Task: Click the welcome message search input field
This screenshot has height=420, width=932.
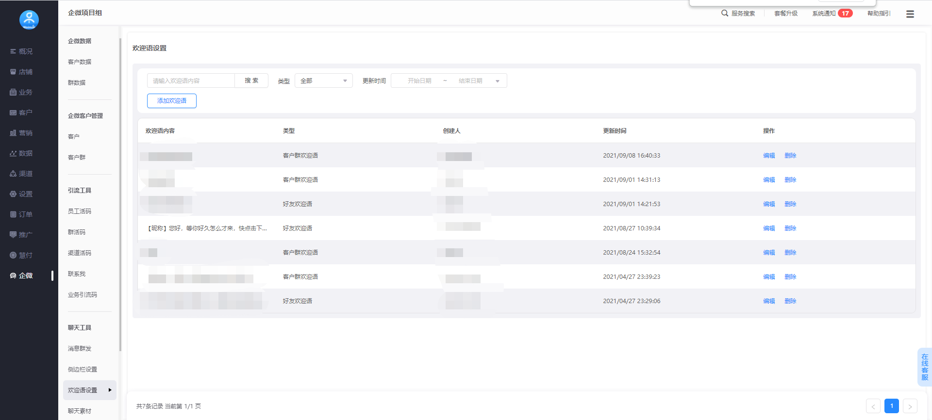Action: coord(191,81)
